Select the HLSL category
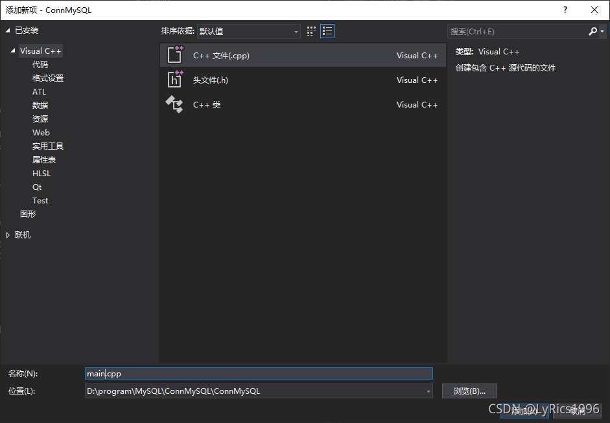Viewport: 610px width, 423px height. coord(41,174)
